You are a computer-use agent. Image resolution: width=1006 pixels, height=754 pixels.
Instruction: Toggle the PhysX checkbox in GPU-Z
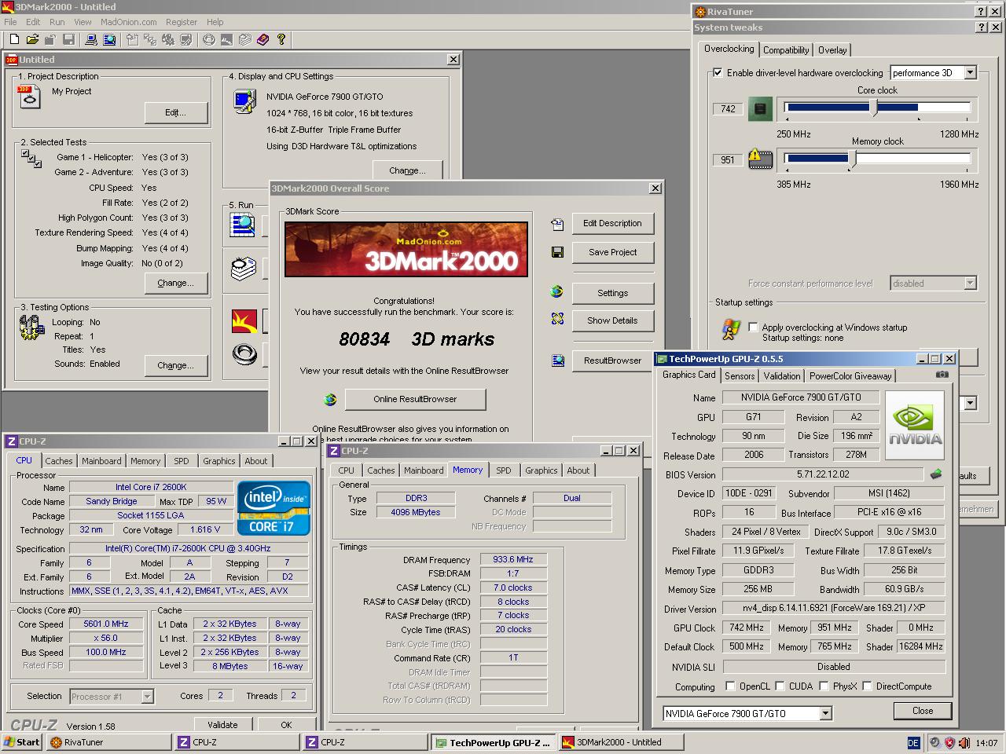coord(824,686)
